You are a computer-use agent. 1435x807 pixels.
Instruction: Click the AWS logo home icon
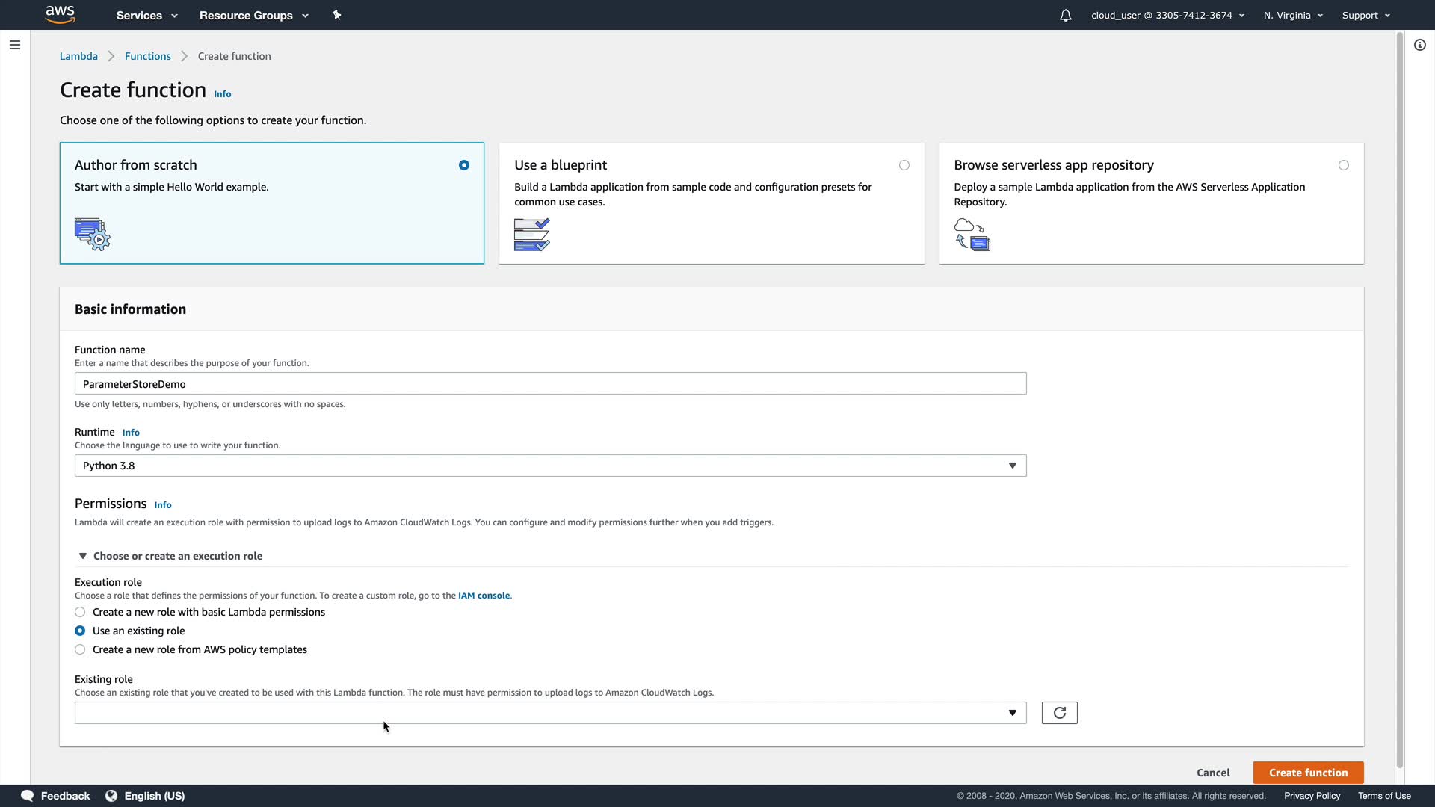coord(60,14)
